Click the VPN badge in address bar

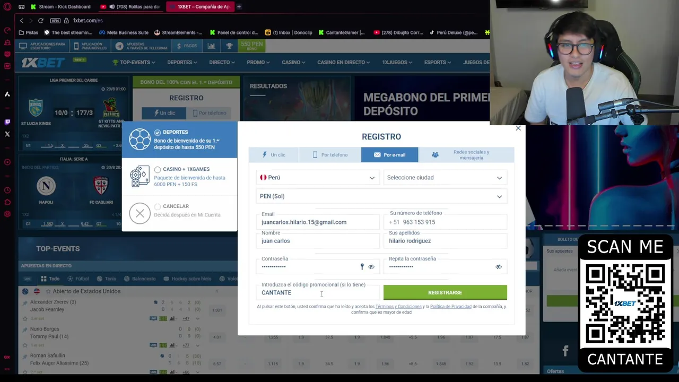pos(55,21)
